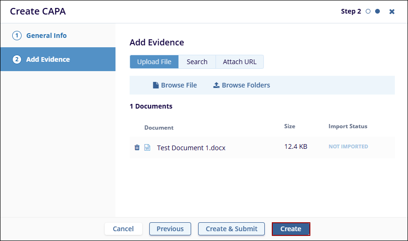Click the step 1 circle number icon

(17, 36)
